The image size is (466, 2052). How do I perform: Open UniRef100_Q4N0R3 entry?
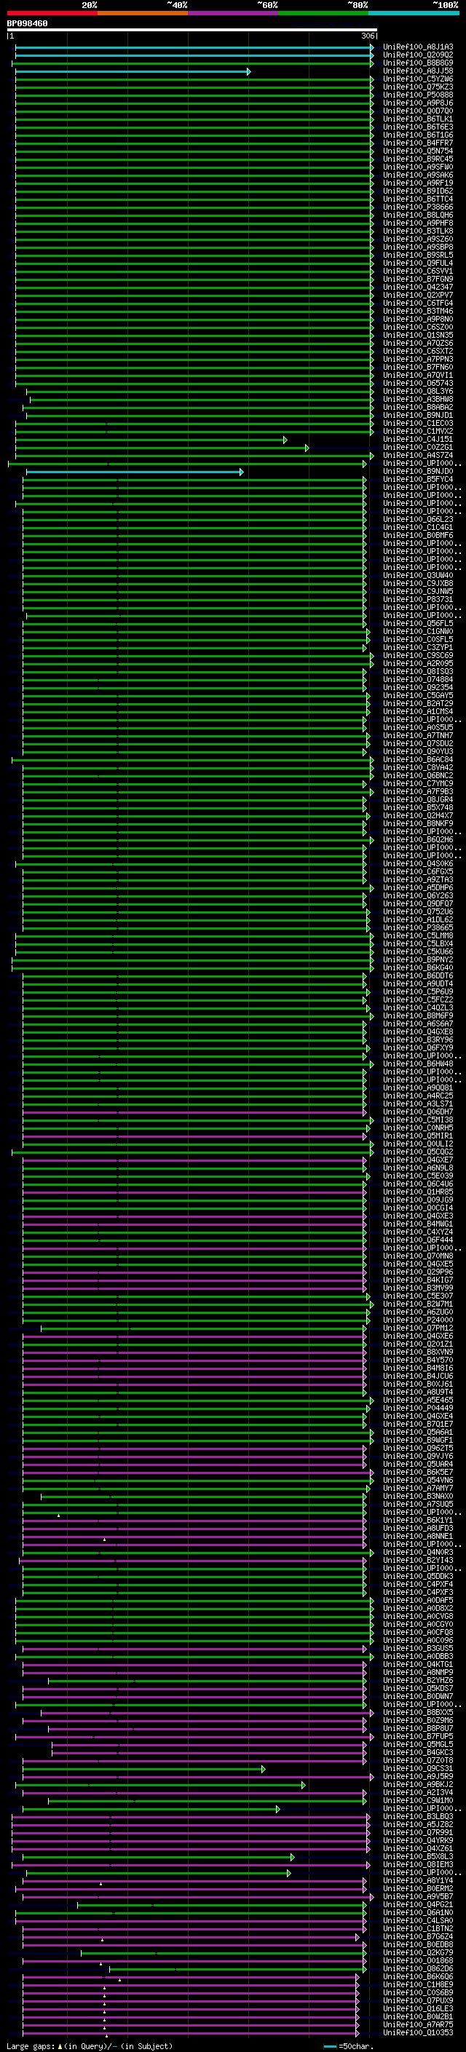click(418, 1552)
